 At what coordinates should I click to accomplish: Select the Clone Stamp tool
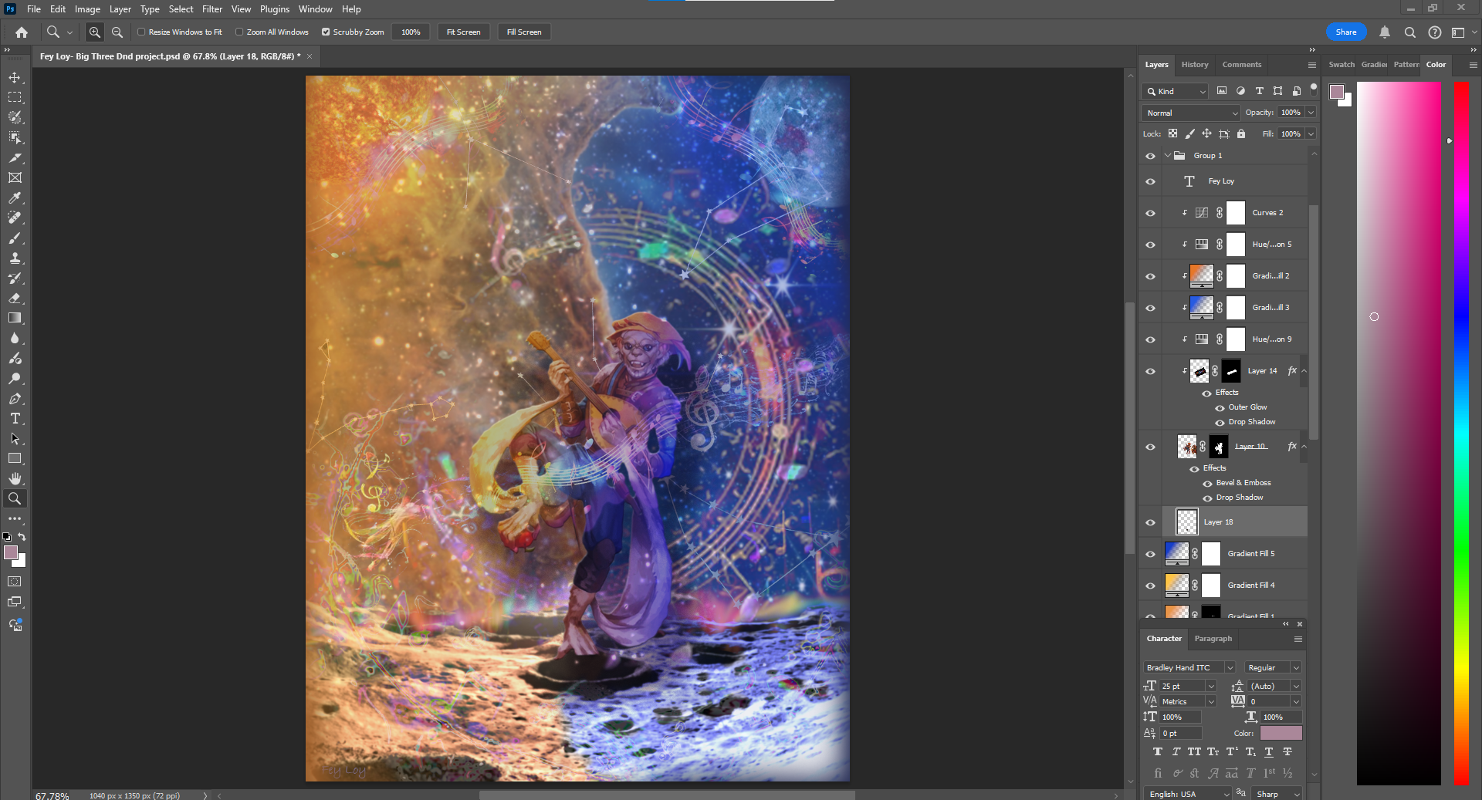(x=15, y=258)
